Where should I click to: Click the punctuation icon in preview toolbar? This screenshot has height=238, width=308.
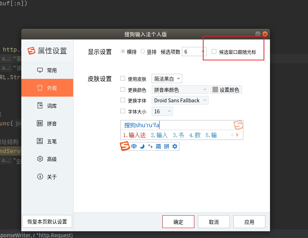(150, 146)
